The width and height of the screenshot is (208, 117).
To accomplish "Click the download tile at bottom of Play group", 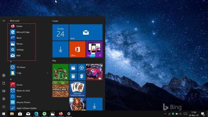I will [x=94, y=104].
